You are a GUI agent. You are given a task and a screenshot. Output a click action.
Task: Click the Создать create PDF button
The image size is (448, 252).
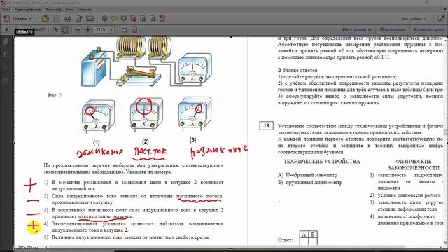click(17, 19)
